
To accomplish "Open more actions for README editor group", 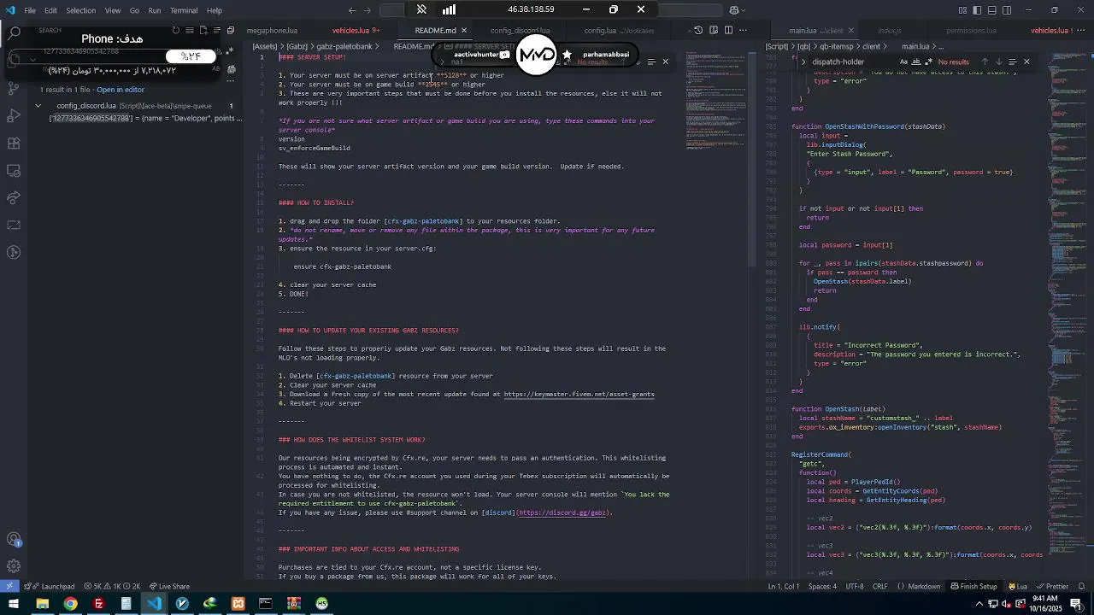I will 744,30.
